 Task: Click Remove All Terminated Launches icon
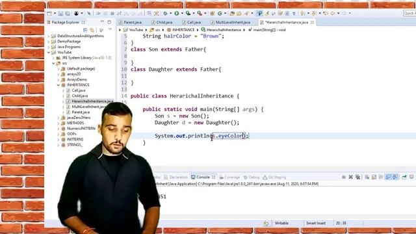[x=357, y=177]
